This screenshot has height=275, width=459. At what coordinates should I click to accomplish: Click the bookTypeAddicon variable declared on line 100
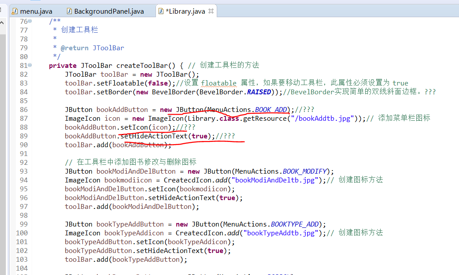click(134, 233)
